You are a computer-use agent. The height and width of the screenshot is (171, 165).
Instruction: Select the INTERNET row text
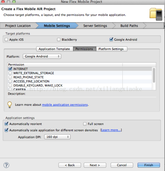pyautogui.click(x=21, y=69)
